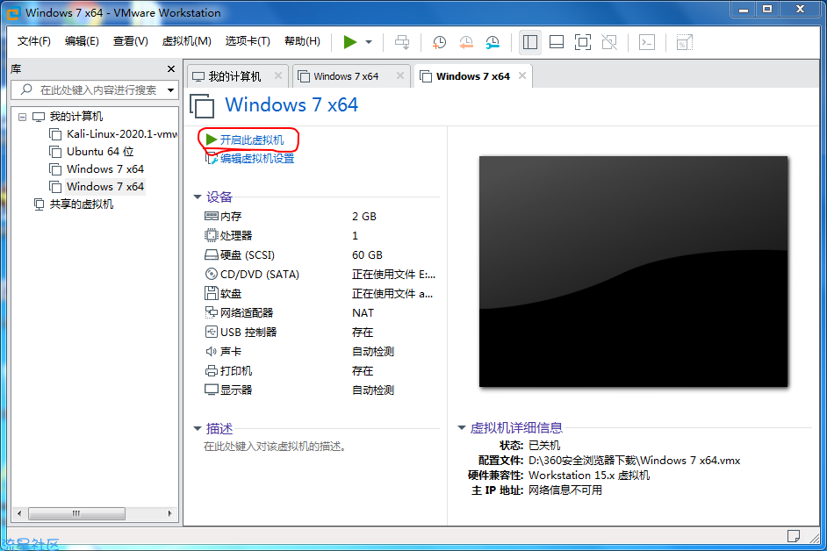
Task: Click the green power-on play toolbar button
Action: [x=350, y=42]
